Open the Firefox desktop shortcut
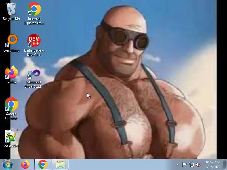This screenshot has width=227, height=170. (x=11, y=75)
